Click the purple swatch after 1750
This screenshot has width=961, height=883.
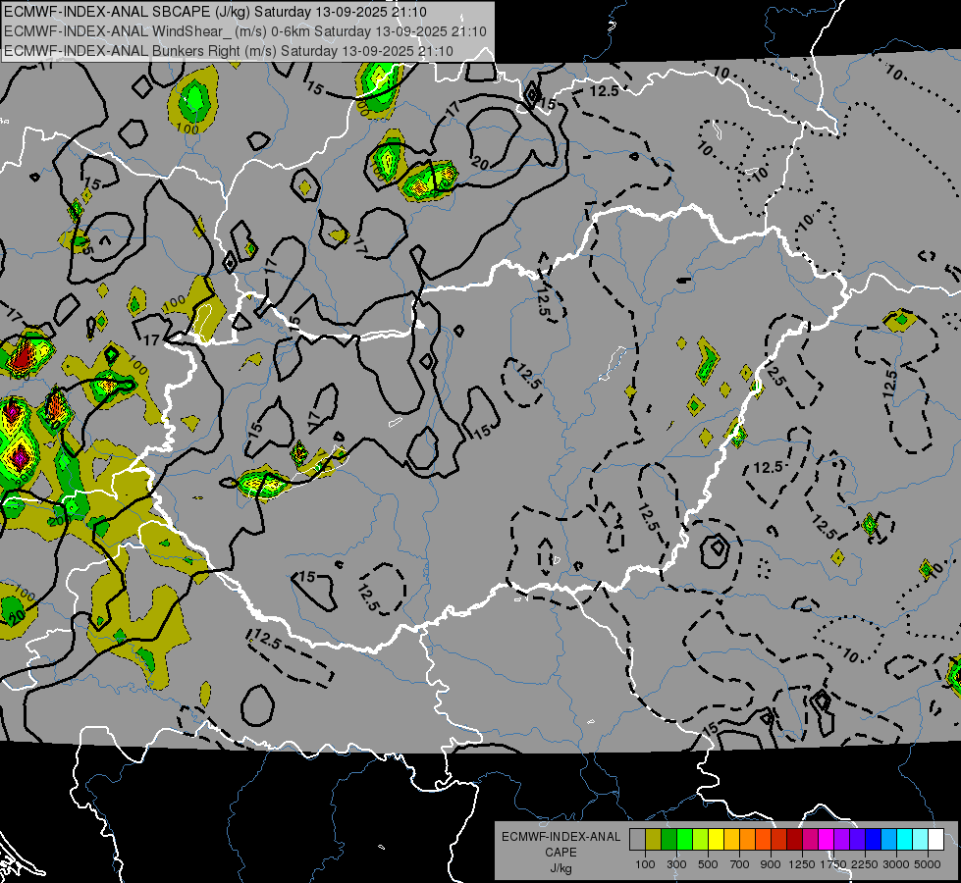pyautogui.click(x=842, y=839)
